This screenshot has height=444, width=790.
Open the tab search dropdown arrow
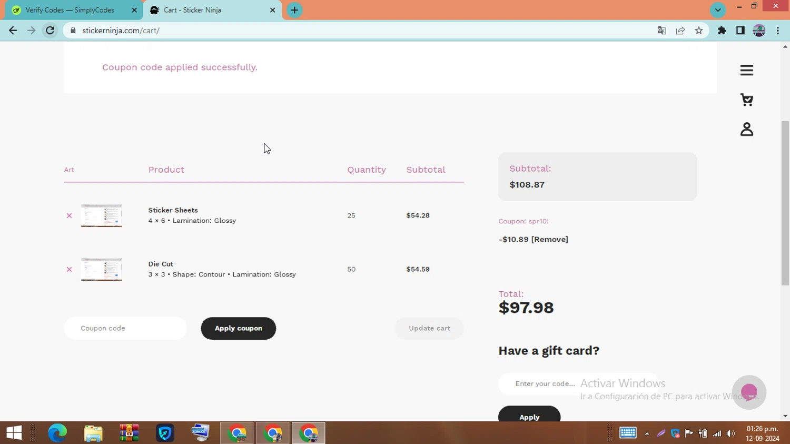coord(717,10)
